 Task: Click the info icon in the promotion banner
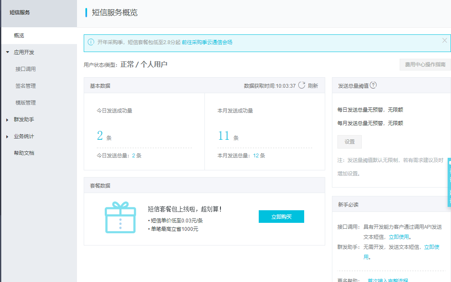91,42
